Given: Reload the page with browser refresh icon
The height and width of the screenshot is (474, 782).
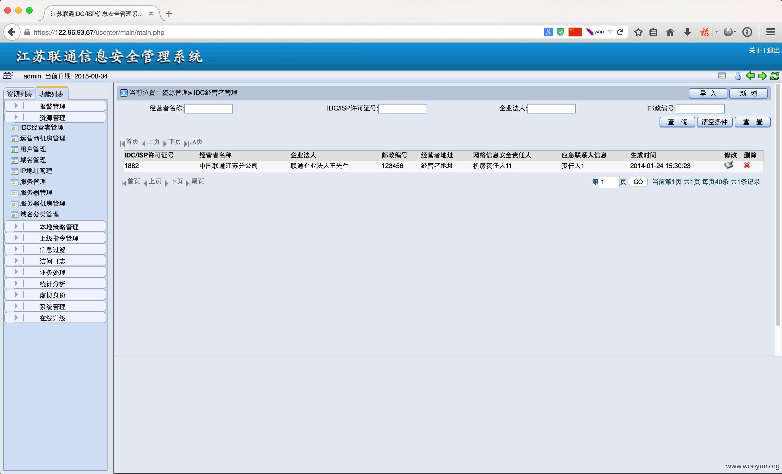Looking at the screenshot, I should [x=620, y=32].
